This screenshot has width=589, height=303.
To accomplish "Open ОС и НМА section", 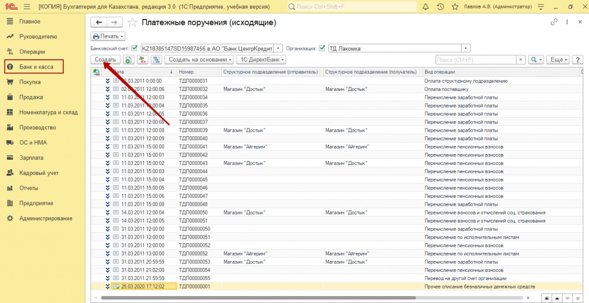I will point(33,143).
